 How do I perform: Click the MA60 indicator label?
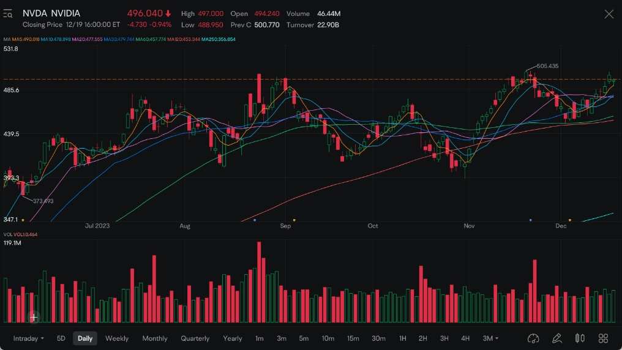(151, 39)
